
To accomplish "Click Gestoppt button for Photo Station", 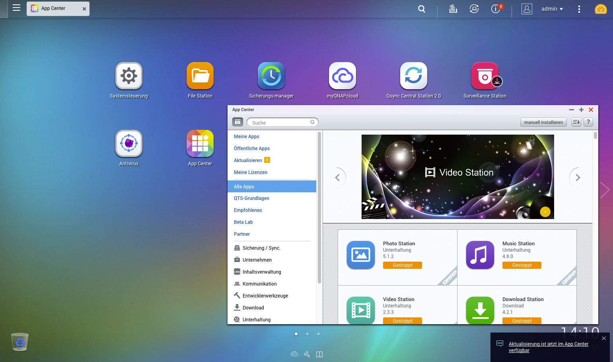I will (403, 265).
